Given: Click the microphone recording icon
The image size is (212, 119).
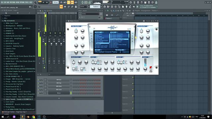Looking at the screenshot, I should tap(138, 2).
